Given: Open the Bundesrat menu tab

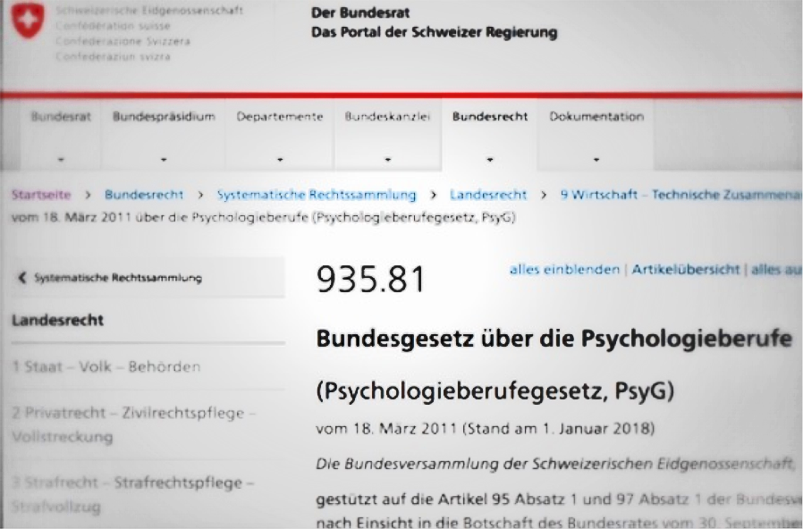Looking at the screenshot, I should click(x=61, y=135).
